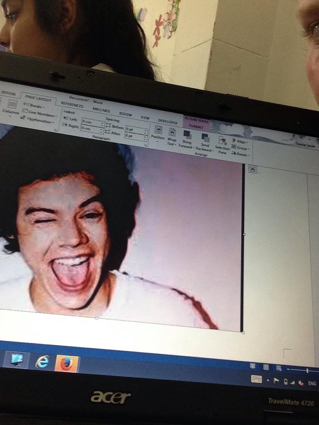Edit the Spacing Before field
The image size is (319, 425).
[x=136, y=130]
